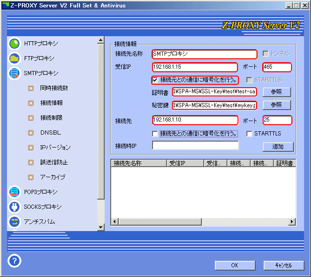311x277 pixels.
Task: Click the port field showing 25
Action: 277,120
